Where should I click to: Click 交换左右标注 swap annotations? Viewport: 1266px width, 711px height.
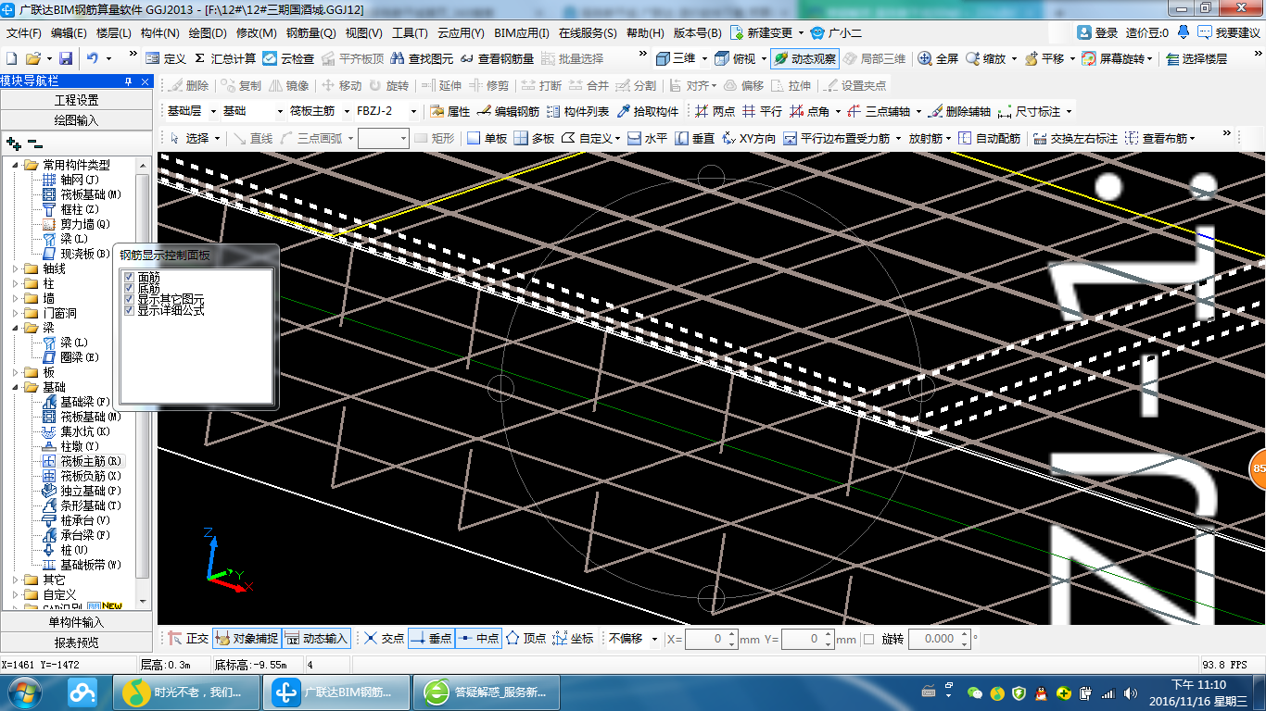[1075, 138]
